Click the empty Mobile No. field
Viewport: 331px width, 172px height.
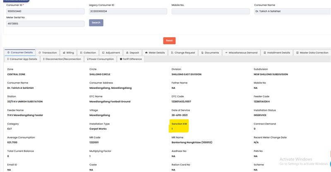[x=211, y=12]
